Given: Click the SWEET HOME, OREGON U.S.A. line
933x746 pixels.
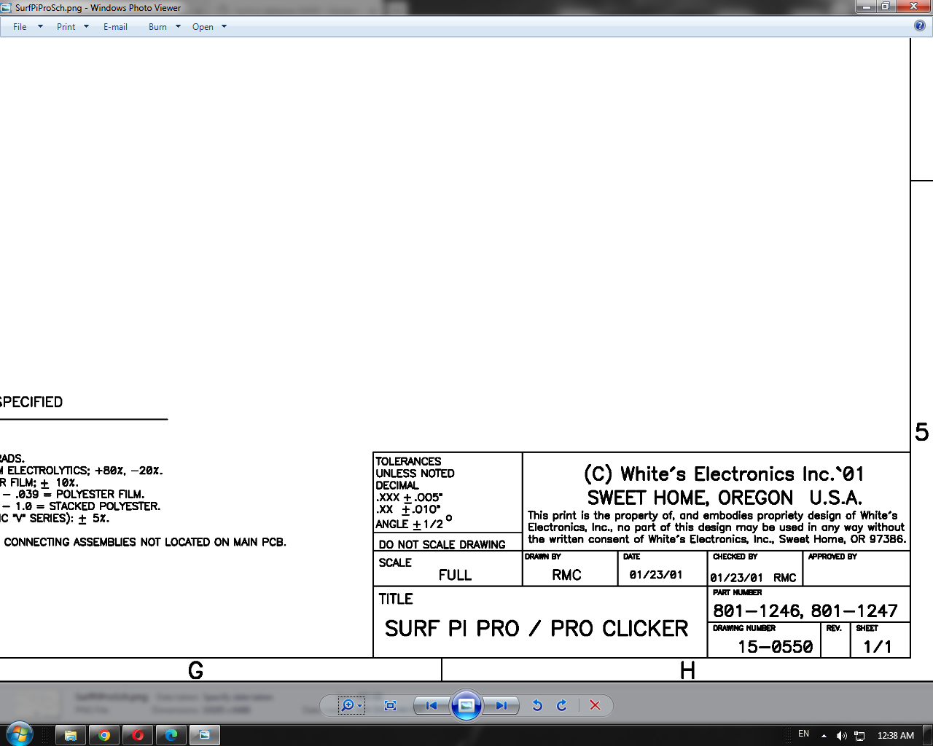Looking at the screenshot, I should pos(725,498).
